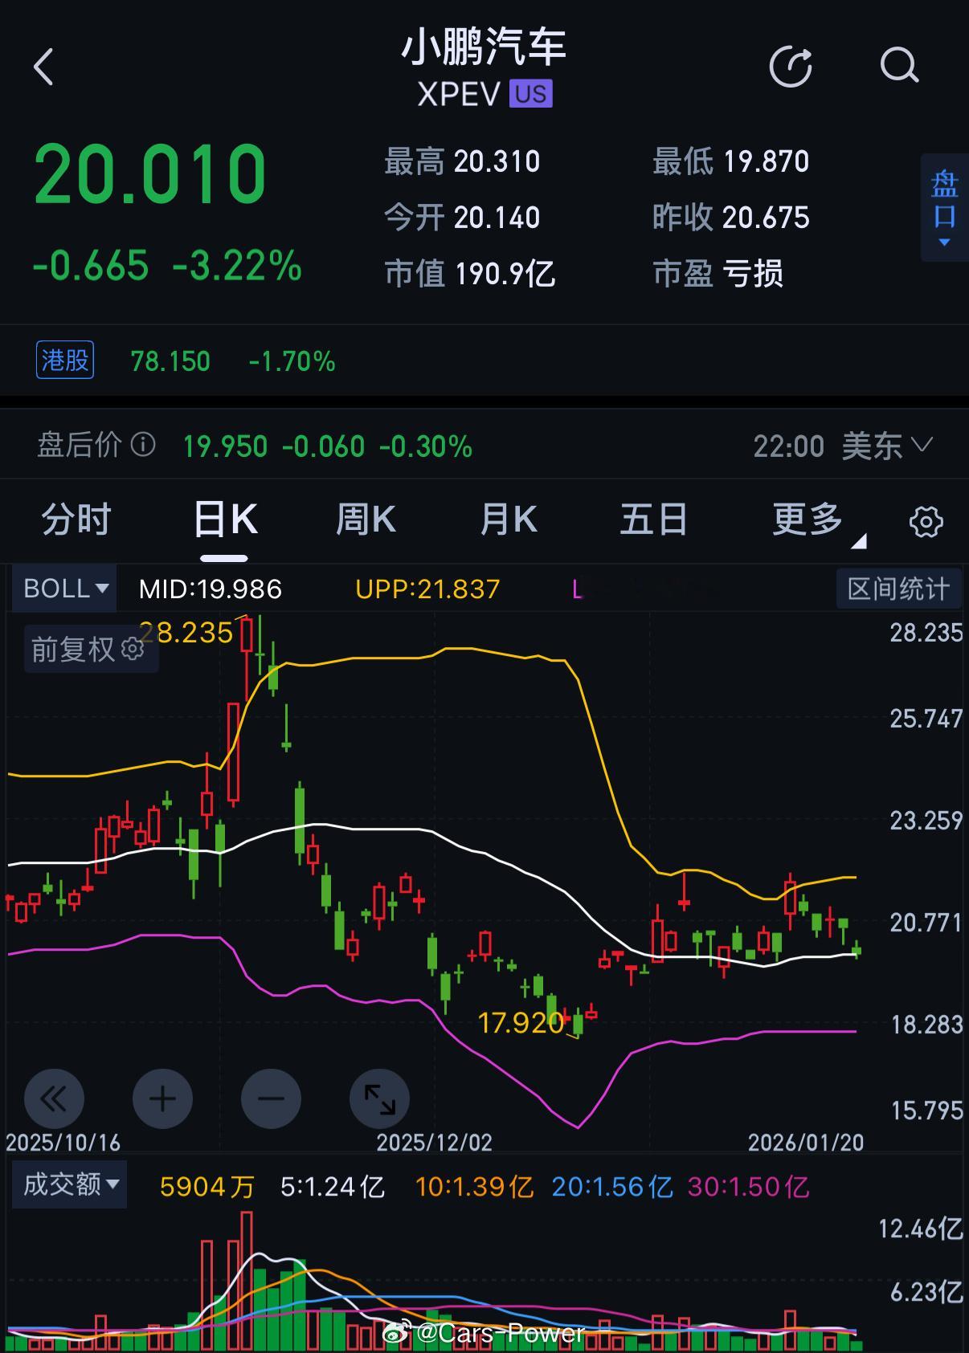Tap the volume value 5904万

[x=207, y=1187]
